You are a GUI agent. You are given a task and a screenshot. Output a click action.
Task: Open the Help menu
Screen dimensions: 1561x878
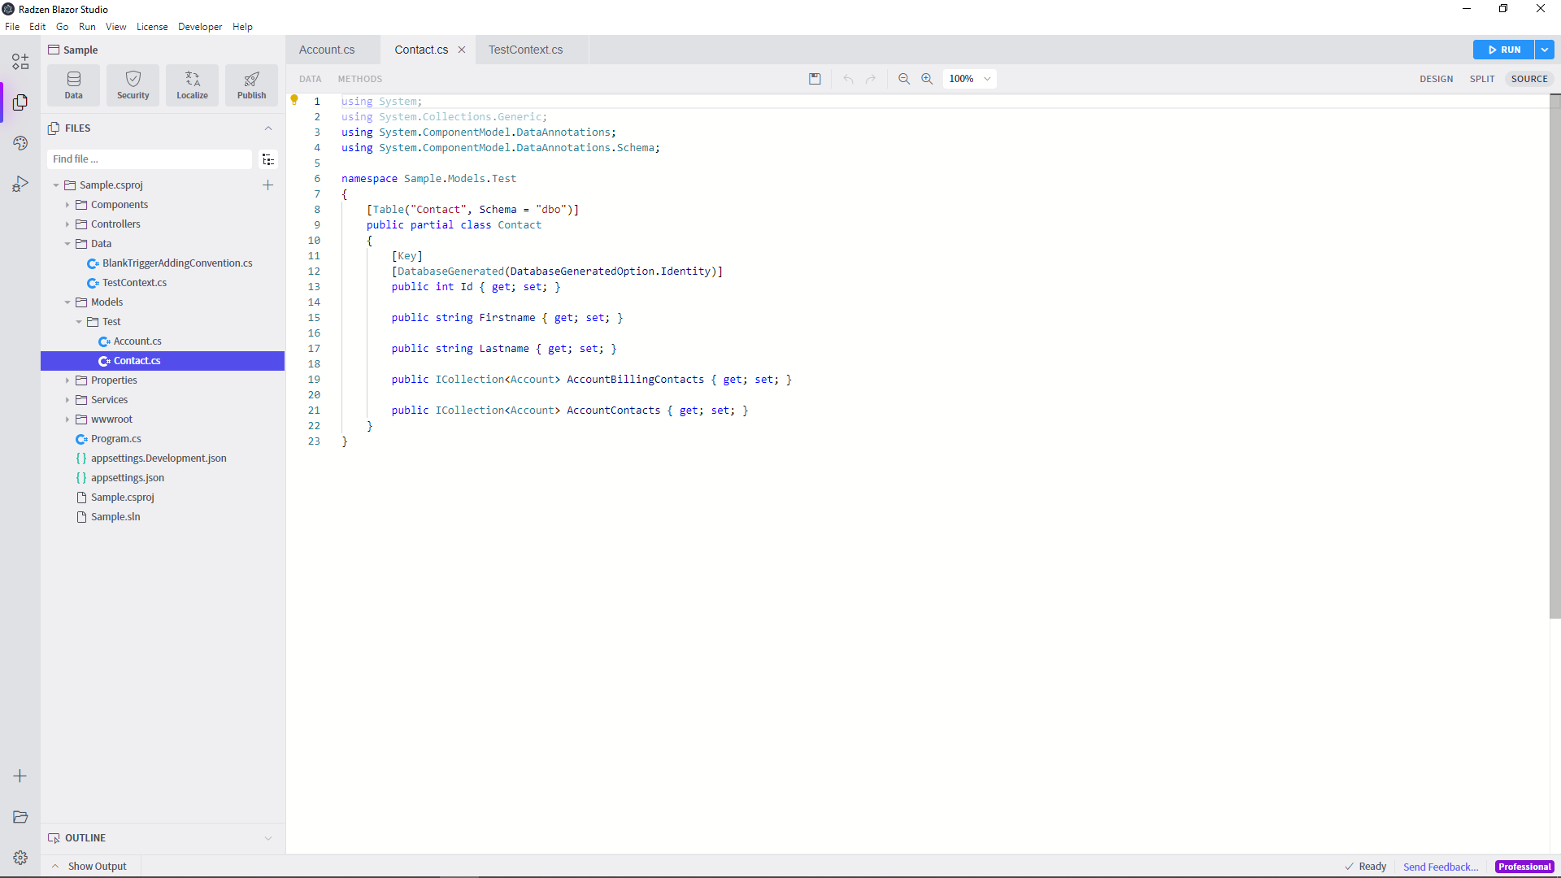point(242,27)
